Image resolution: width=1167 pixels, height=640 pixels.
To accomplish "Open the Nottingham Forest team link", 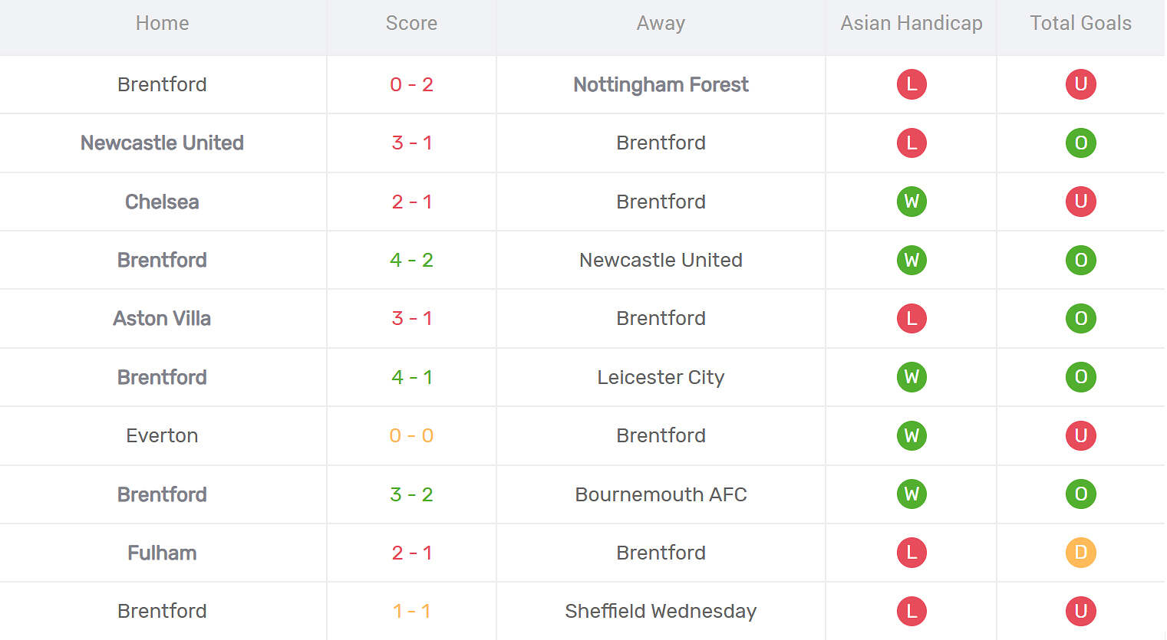I will [x=661, y=84].
